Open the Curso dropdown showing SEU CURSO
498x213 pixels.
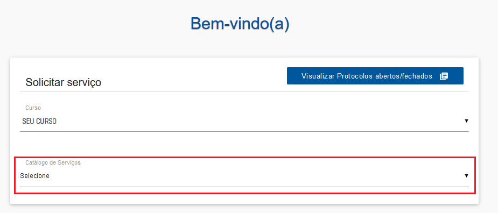(x=244, y=121)
